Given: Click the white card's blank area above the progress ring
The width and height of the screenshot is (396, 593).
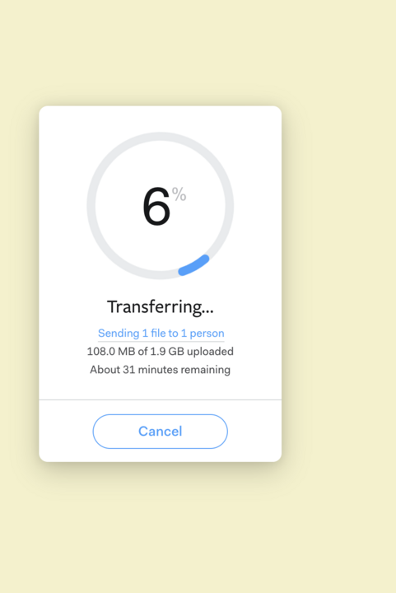Looking at the screenshot, I should (161, 119).
